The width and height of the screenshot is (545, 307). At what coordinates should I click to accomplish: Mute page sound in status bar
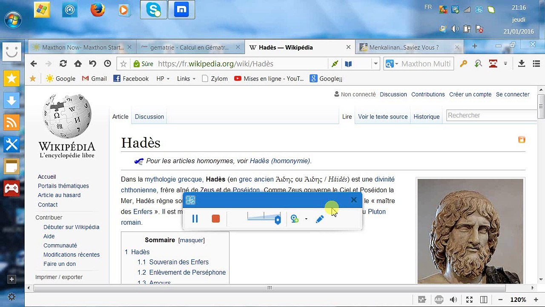(454, 300)
